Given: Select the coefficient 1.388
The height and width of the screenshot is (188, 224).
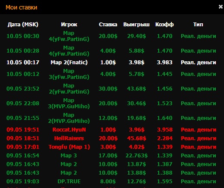Looking at the screenshot, I should coord(164,173).
